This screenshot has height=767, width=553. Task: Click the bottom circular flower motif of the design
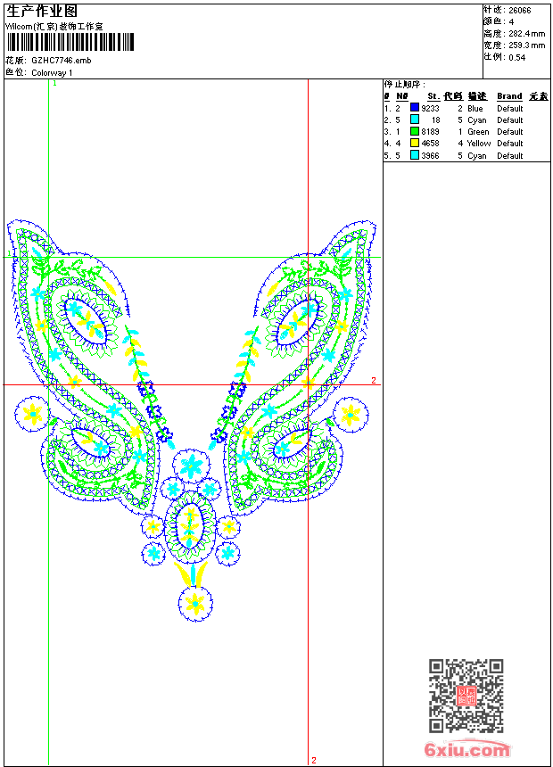coord(195,604)
